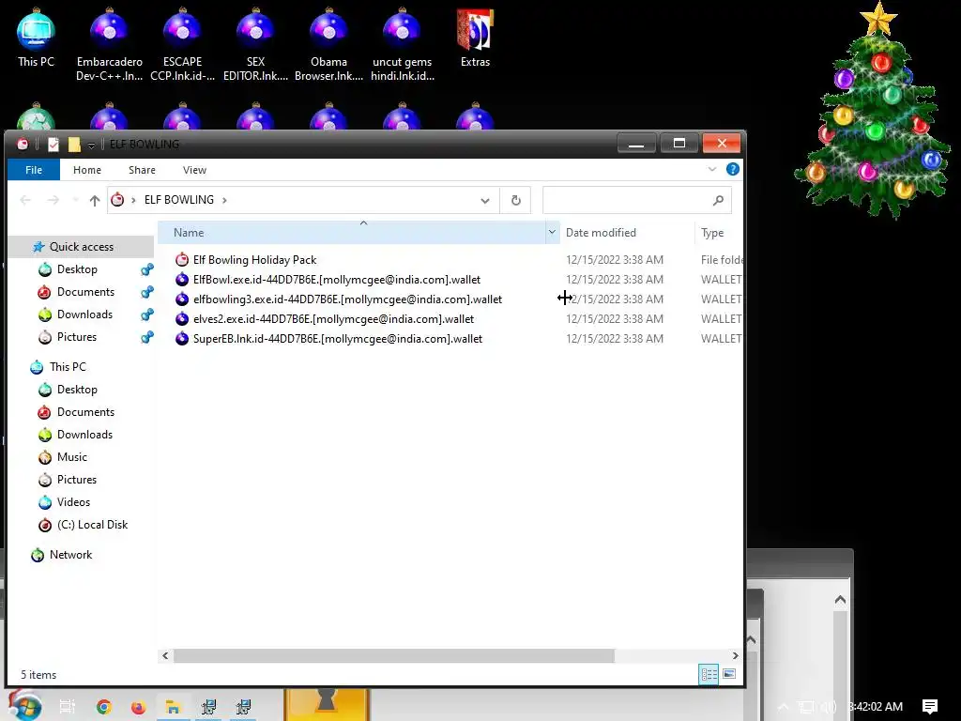Go up one folder level
The image size is (961, 721).
(x=95, y=200)
